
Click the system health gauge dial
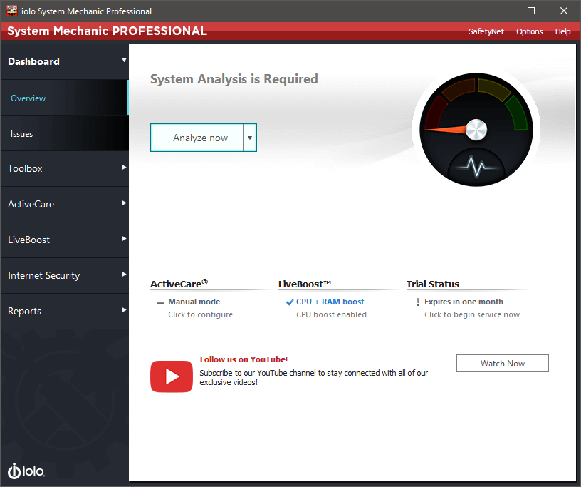476,130
